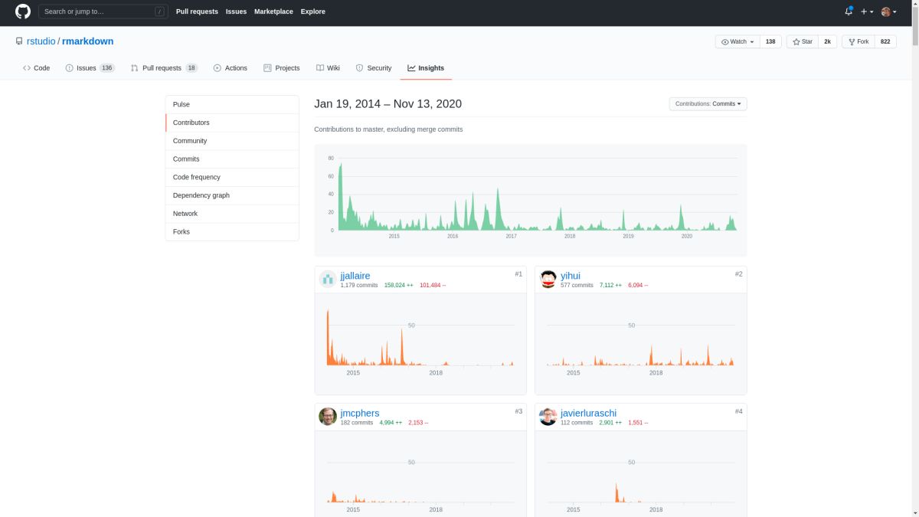Click the page vertical scrollbar
The height and width of the screenshot is (517, 919).
pyautogui.click(x=915, y=258)
